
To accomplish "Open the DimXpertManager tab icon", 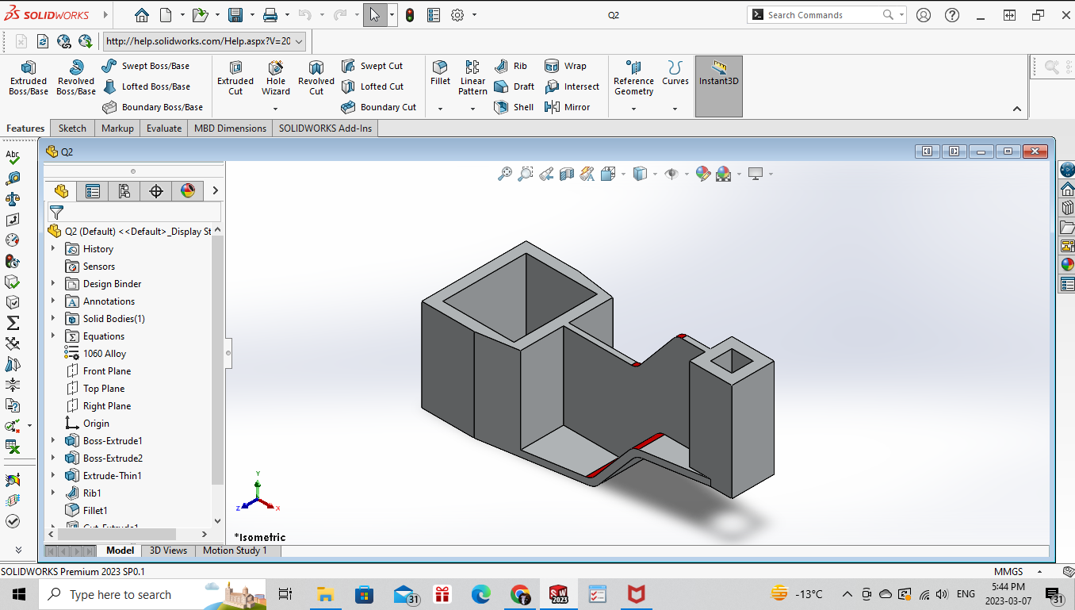I will click(156, 190).
